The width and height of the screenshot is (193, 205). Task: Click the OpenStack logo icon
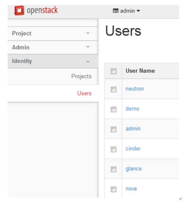tap(19, 10)
